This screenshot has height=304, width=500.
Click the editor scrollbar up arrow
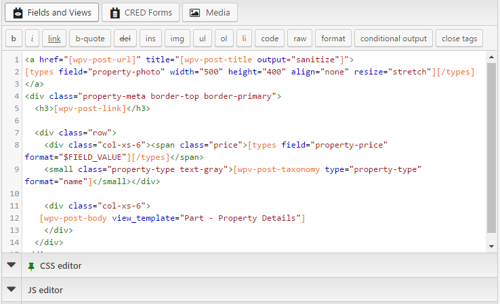pos(491,57)
